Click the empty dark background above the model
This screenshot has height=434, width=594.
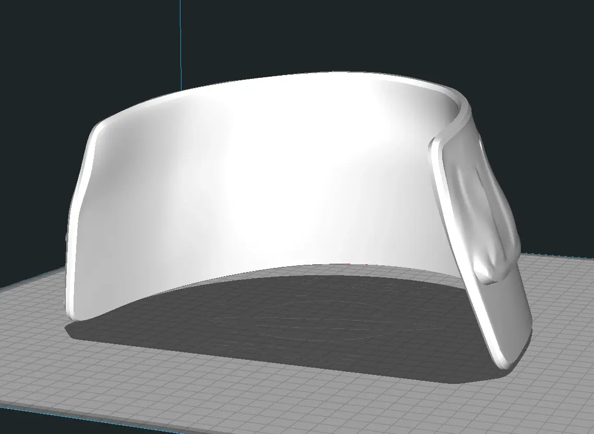[x=339, y=31]
